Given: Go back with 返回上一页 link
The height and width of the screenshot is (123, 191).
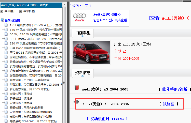Looking at the screenshot, I should tap(80, 6).
